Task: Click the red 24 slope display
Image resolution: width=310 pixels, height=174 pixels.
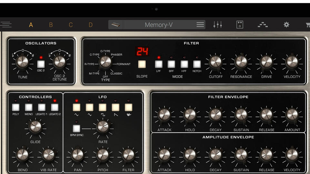Action: (142, 51)
